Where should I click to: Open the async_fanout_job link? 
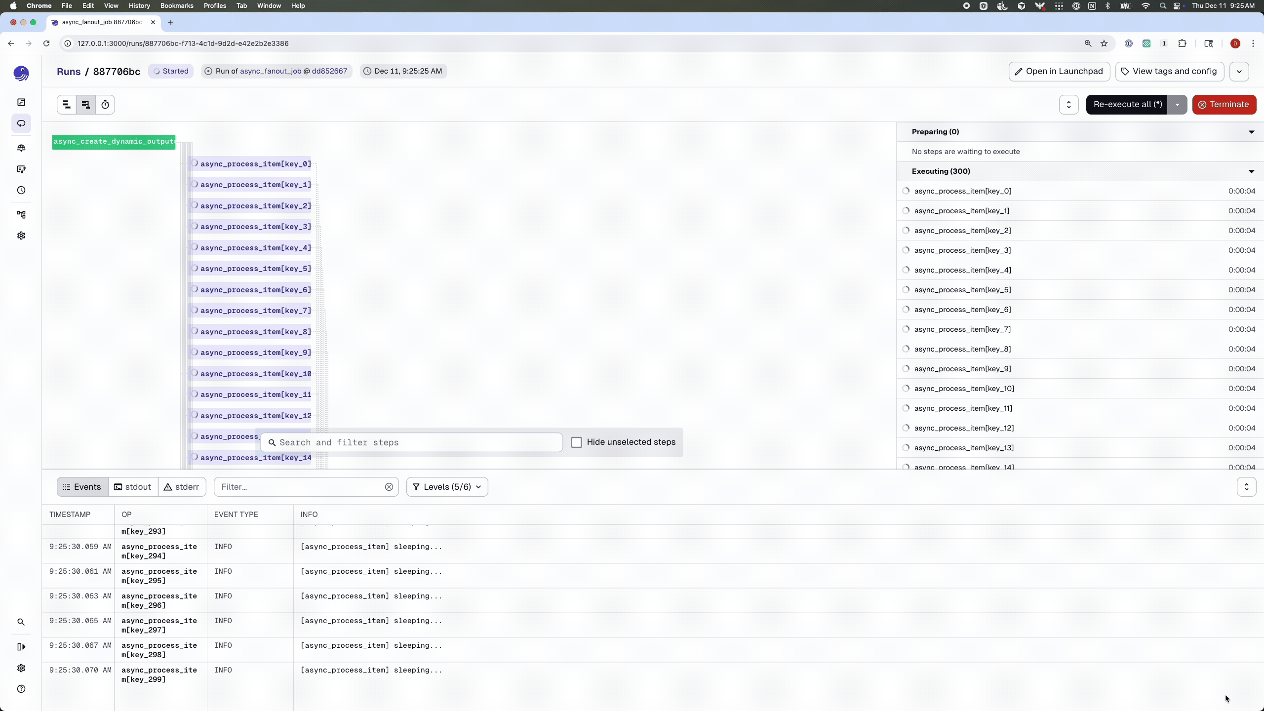pyautogui.click(x=271, y=71)
